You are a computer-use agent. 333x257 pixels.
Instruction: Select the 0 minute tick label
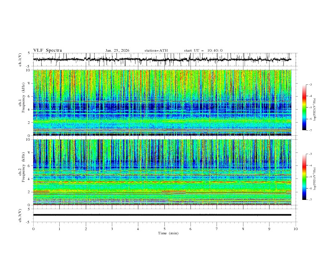(33, 229)
